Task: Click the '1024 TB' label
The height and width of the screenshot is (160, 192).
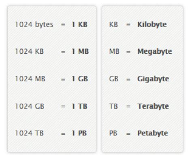Action: 30,133
